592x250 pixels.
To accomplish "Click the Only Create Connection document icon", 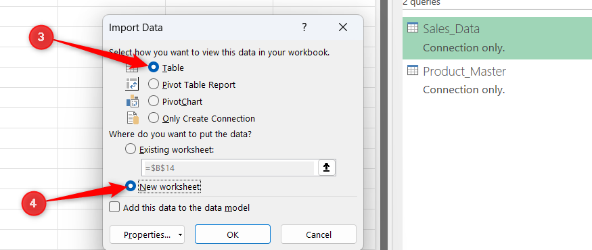I will click(x=133, y=118).
